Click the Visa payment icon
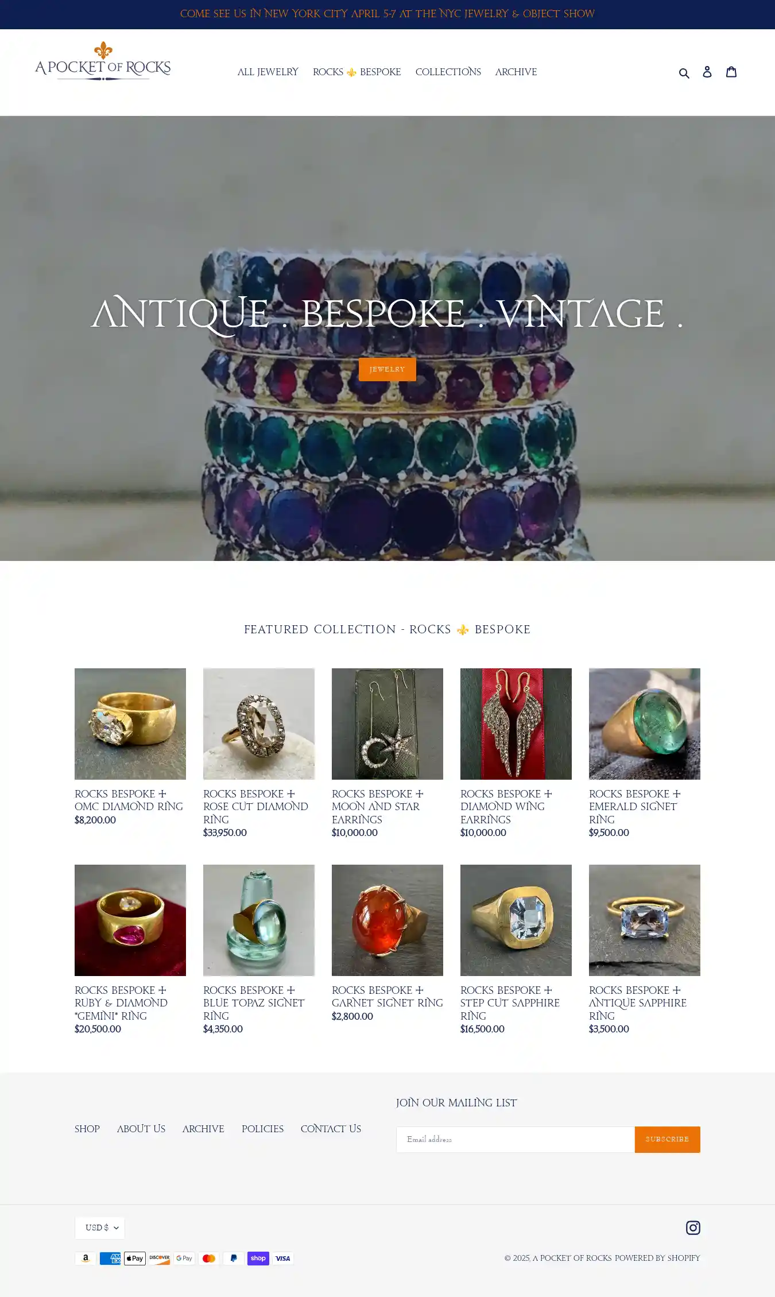 (x=283, y=1259)
